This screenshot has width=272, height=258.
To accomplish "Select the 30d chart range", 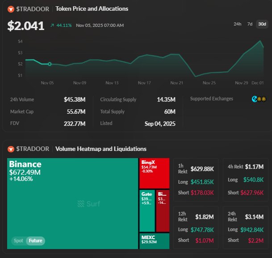I will pos(262,24).
